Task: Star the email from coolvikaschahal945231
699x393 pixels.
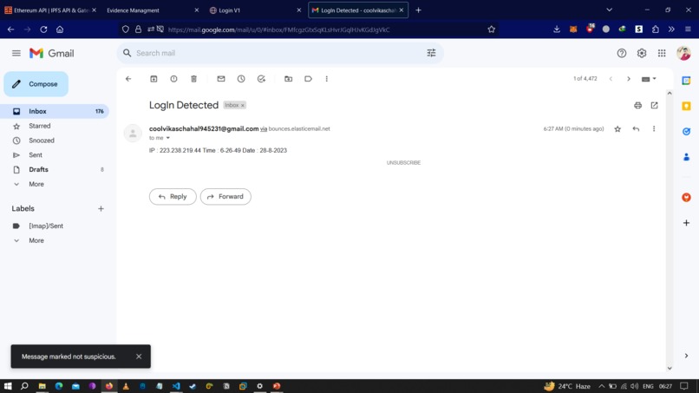Action: coord(617,129)
